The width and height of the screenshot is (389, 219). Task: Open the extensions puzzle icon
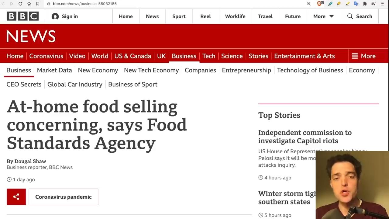[x=365, y=4]
